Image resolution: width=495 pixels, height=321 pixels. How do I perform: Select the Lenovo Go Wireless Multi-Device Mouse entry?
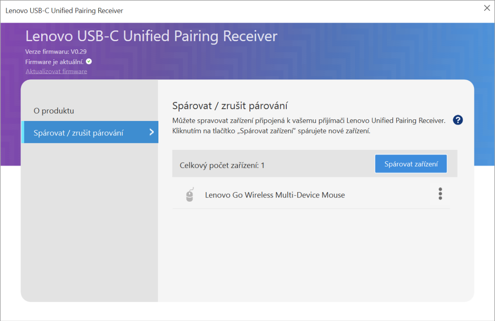pyautogui.click(x=275, y=195)
